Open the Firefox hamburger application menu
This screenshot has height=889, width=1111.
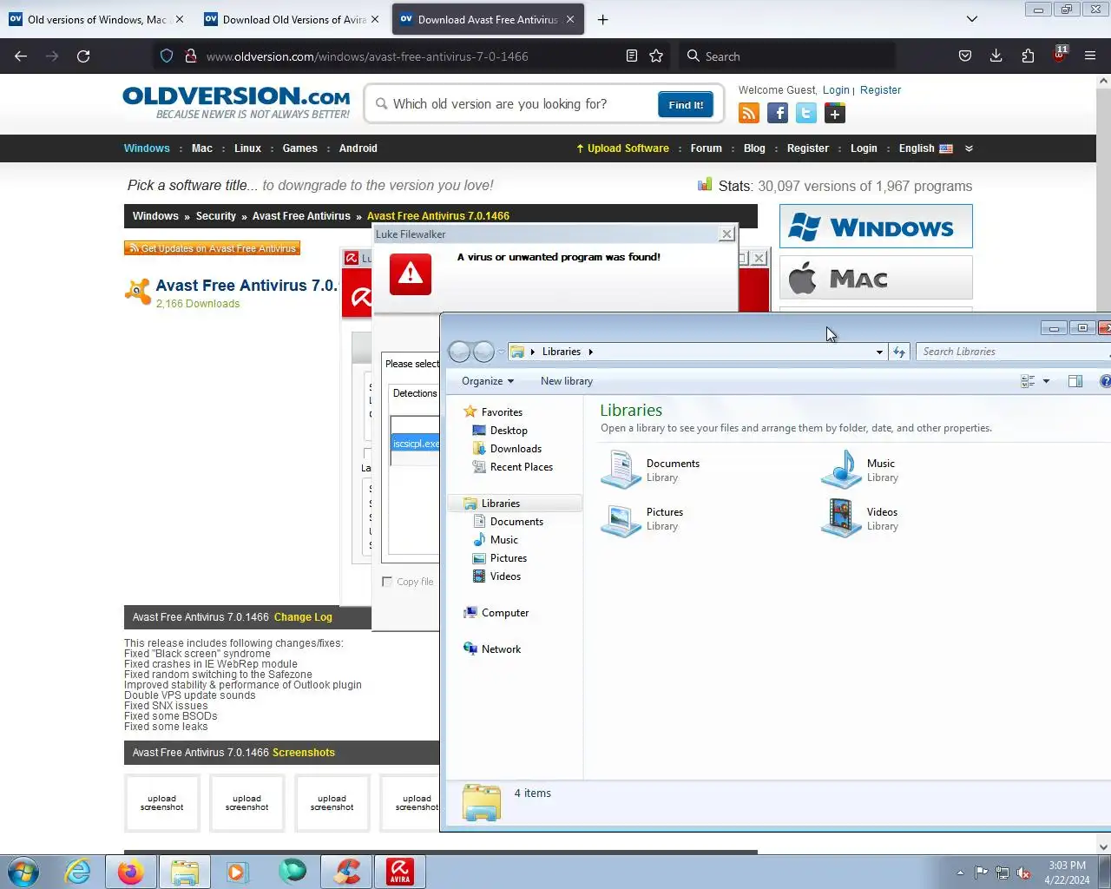[x=1090, y=56]
